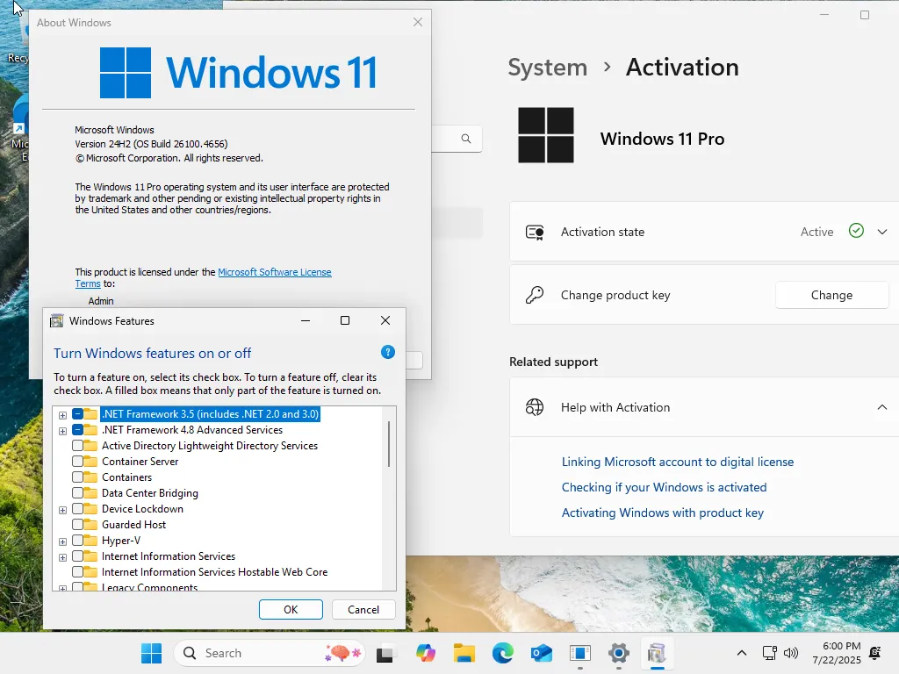899x674 pixels.
Task: Open Linking Microsoft account to digital license
Action: 678,462
